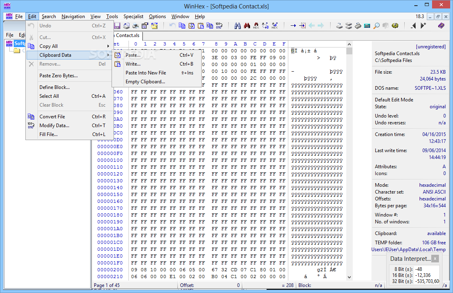Click the Save floppy disk toolbar icon
Image resolution: width=453 pixels, height=293 pixels.
point(117,26)
